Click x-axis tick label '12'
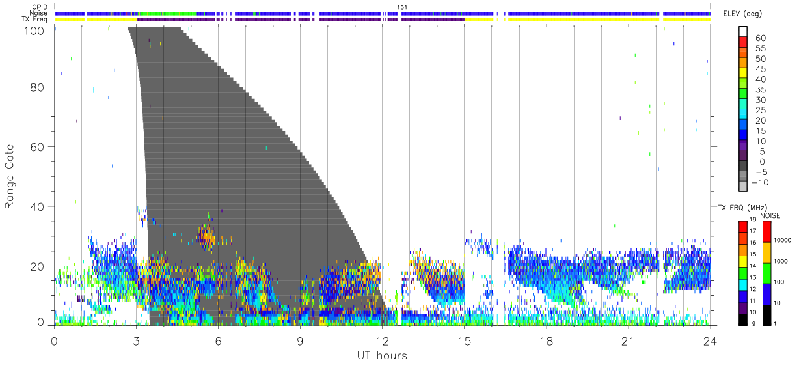 point(382,341)
